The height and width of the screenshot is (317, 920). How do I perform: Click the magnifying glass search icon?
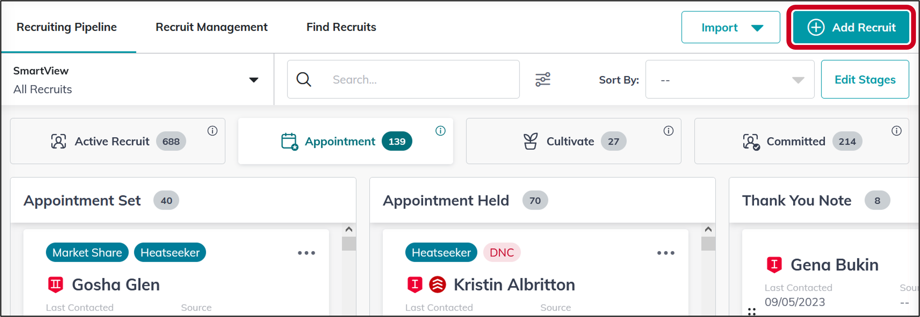[304, 80]
